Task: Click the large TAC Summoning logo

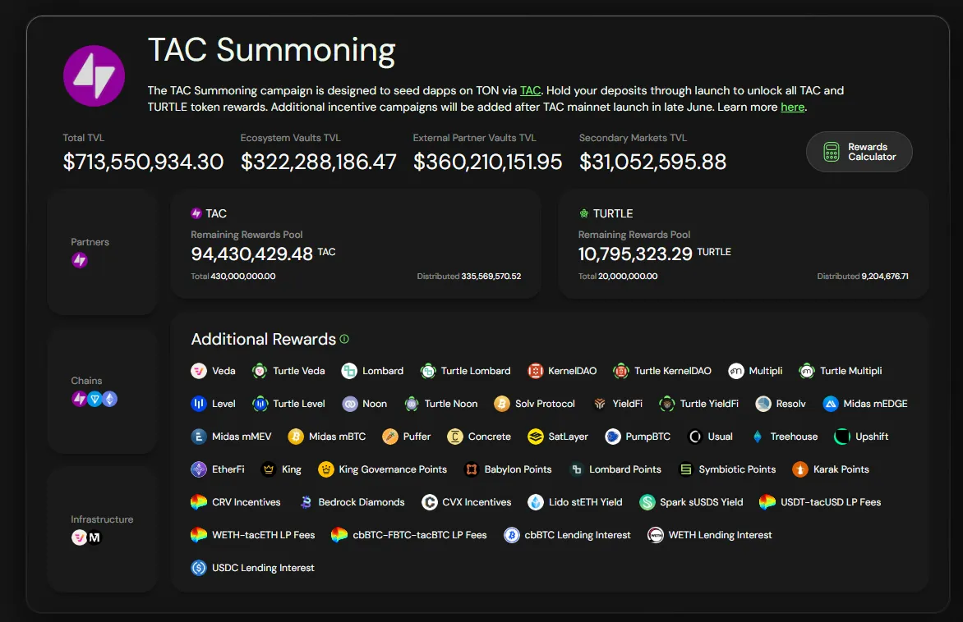Action: pyautogui.click(x=94, y=76)
